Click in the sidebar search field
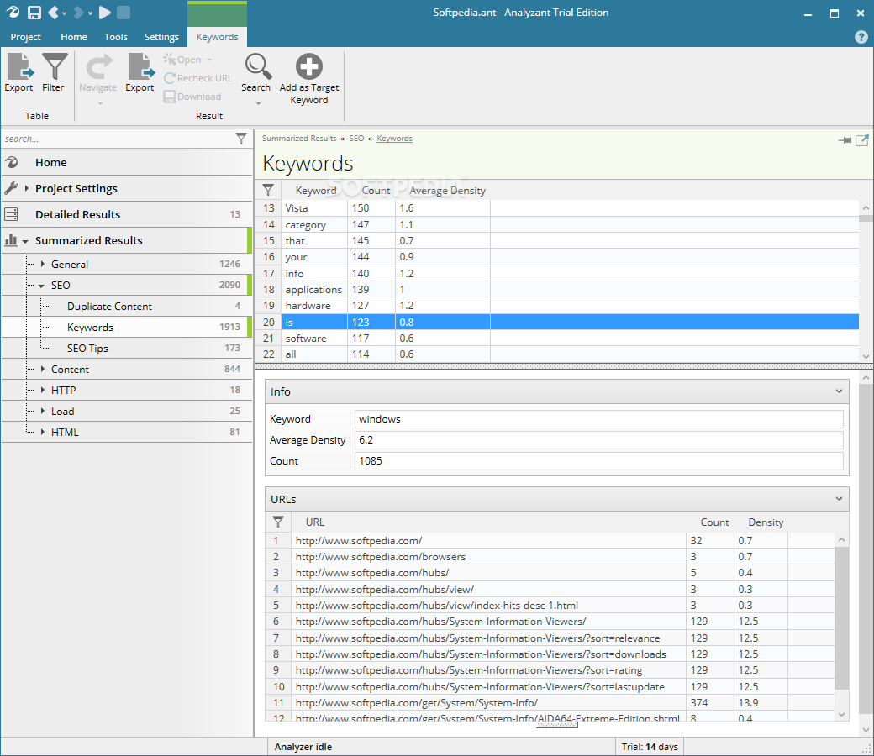 118,139
